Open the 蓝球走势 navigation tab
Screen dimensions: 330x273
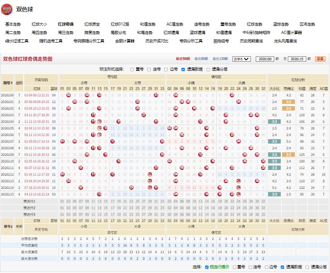coord(281,24)
